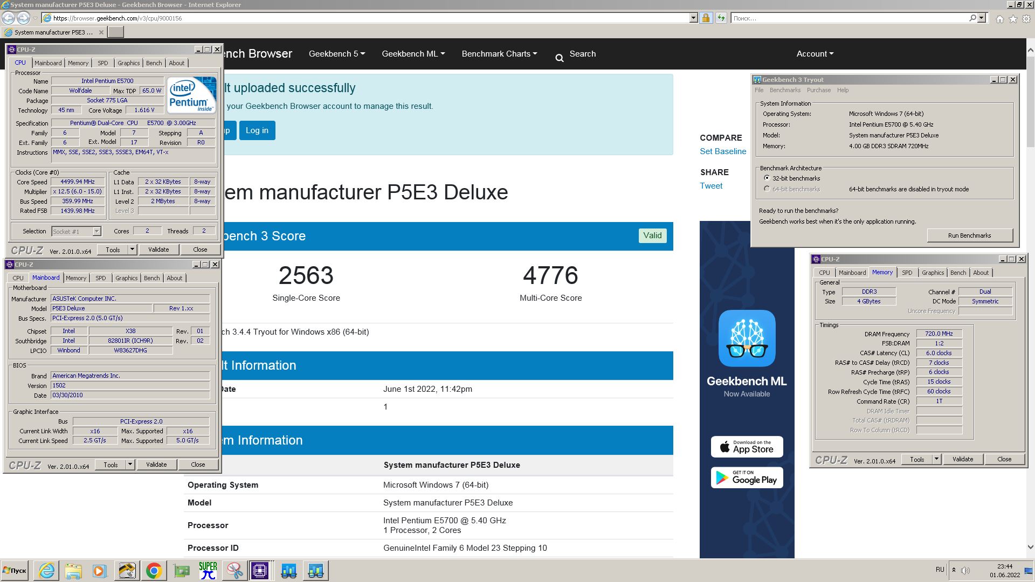Expand the Benchmark Charts nav dropdown
The width and height of the screenshot is (1035, 582).
tap(500, 54)
